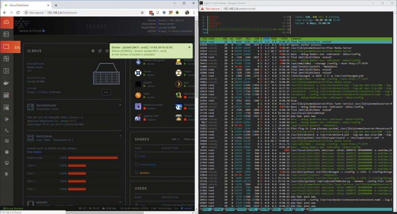This screenshot has height=214, width=397.
Task: Dismiss the jackett Docker update notification
Action: [189, 47]
